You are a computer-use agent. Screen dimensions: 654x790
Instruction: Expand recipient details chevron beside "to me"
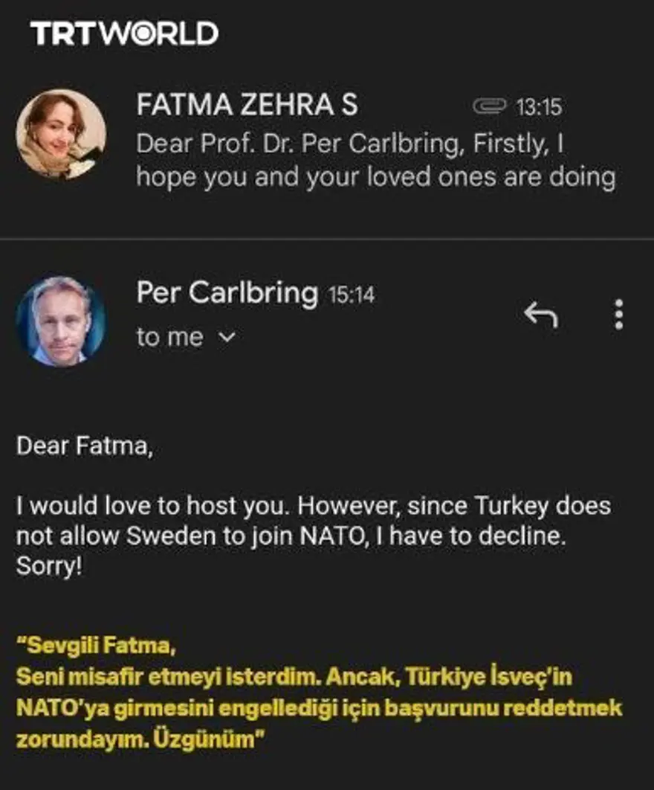227,338
